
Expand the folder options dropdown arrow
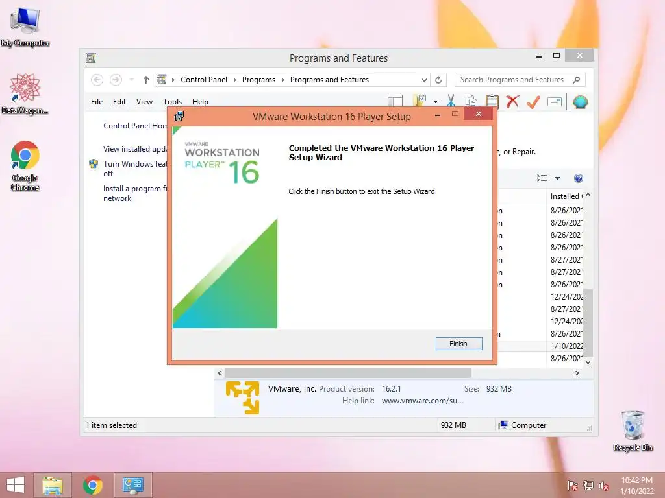435,102
